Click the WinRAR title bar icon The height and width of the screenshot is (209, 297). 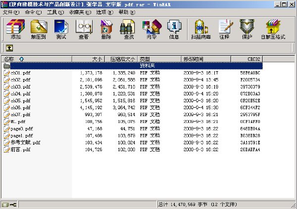[4, 4]
